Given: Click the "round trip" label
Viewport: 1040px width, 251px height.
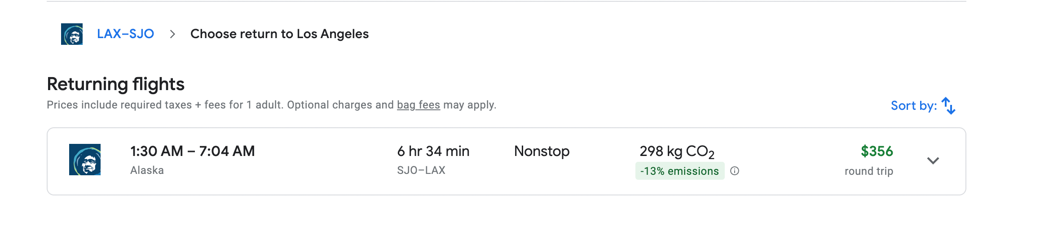Looking at the screenshot, I should click(868, 171).
